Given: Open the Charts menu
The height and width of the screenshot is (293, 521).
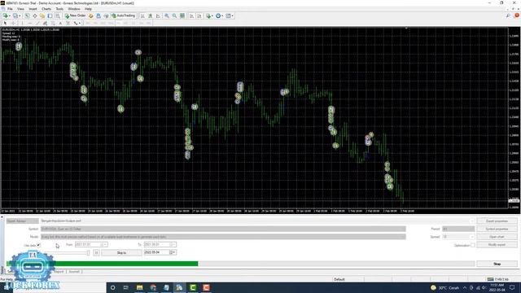Looking at the screenshot, I should pos(46,9).
